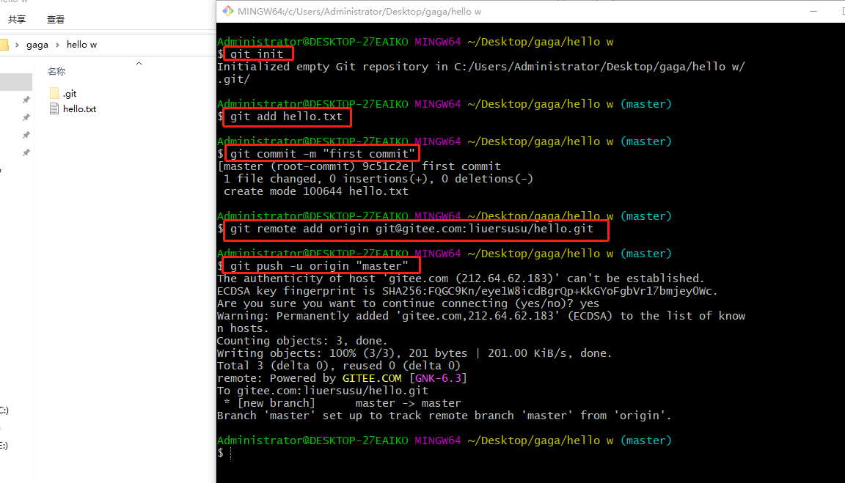Select the highlighted item in navigation pane
Image resolution: width=845 pixels, height=483 pixels.
16,82
